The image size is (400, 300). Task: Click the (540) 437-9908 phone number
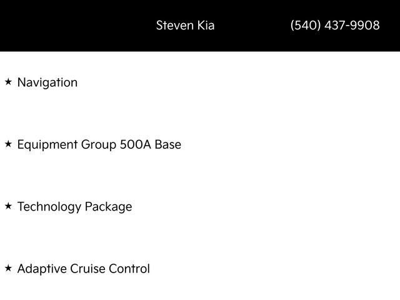click(335, 26)
